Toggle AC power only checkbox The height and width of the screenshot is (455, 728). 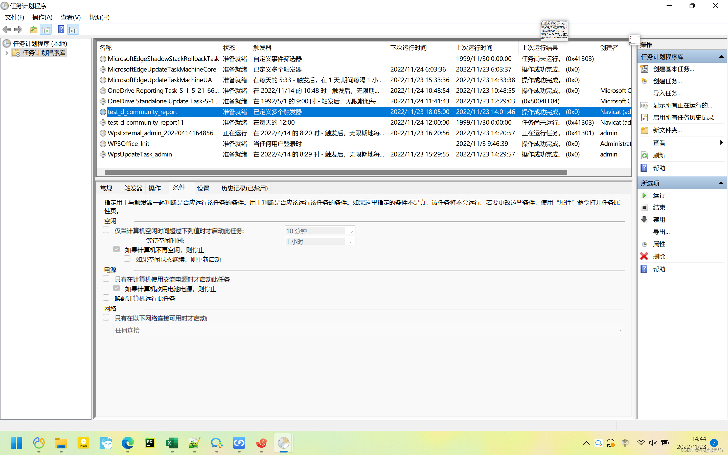point(106,279)
